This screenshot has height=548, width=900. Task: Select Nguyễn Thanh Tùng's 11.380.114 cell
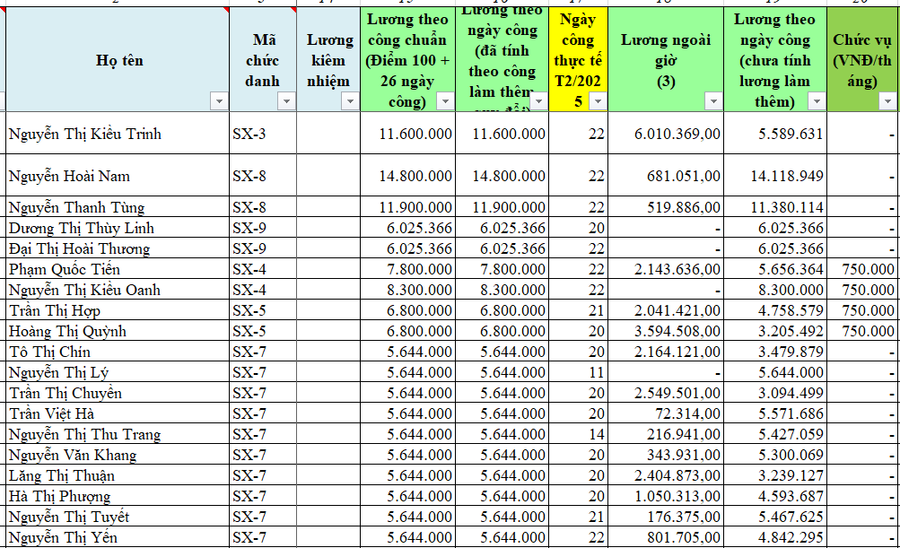[x=775, y=207]
